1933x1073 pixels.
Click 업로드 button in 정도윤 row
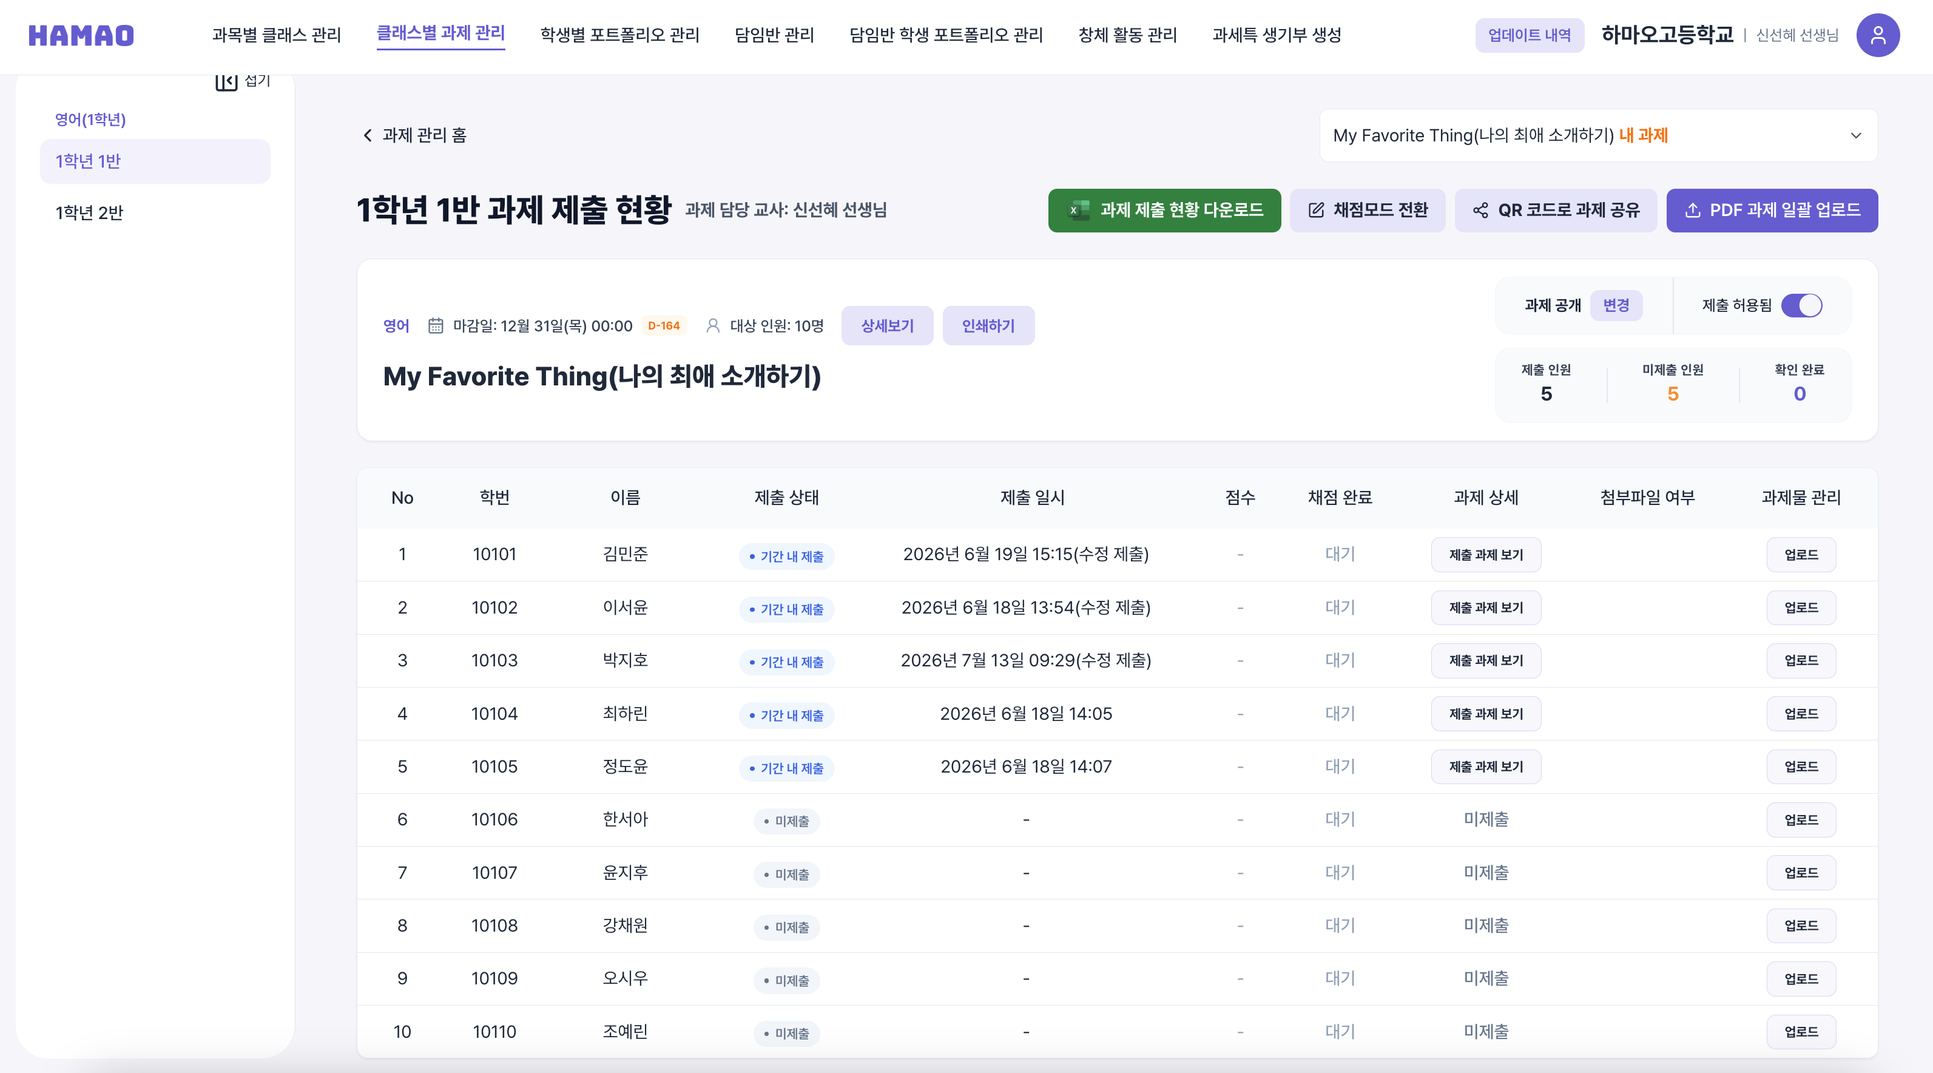pos(1801,767)
